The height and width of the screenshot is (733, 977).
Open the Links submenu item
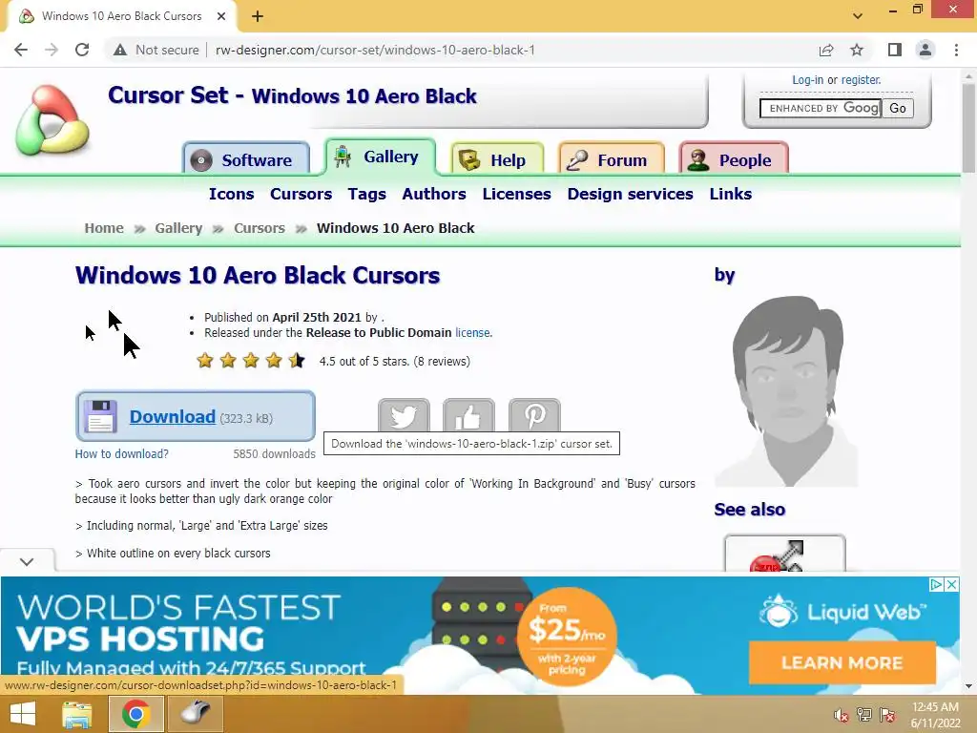(730, 194)
